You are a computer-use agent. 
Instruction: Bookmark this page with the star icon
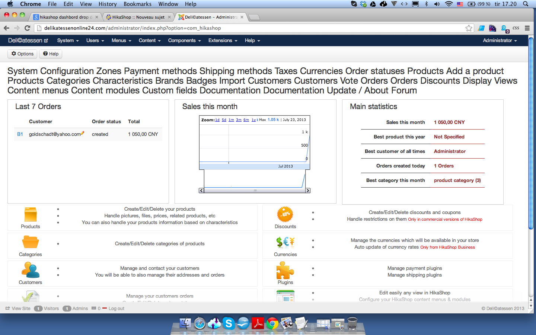pyautogui.click(x=469, y=28)
